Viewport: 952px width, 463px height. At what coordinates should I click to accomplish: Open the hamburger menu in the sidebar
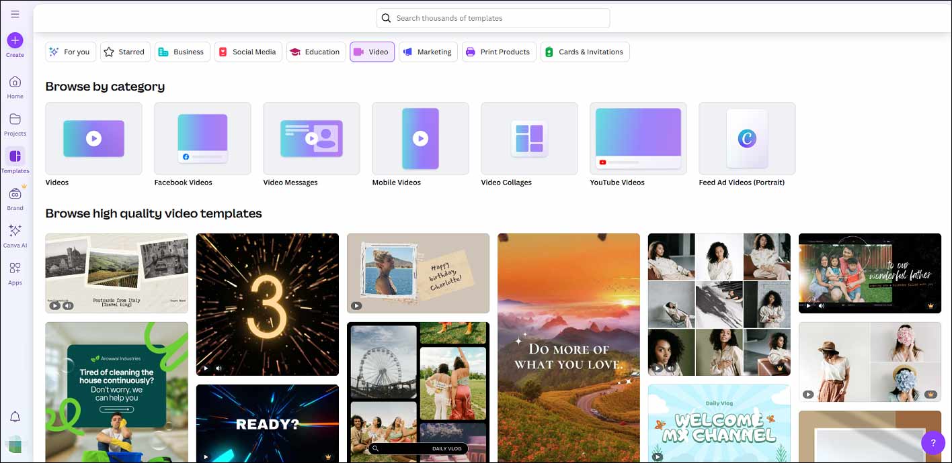(x=15, y=14)
